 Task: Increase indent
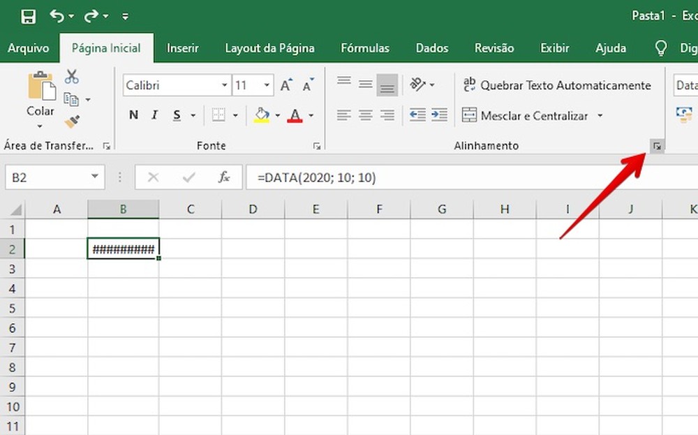click(439, 115)
